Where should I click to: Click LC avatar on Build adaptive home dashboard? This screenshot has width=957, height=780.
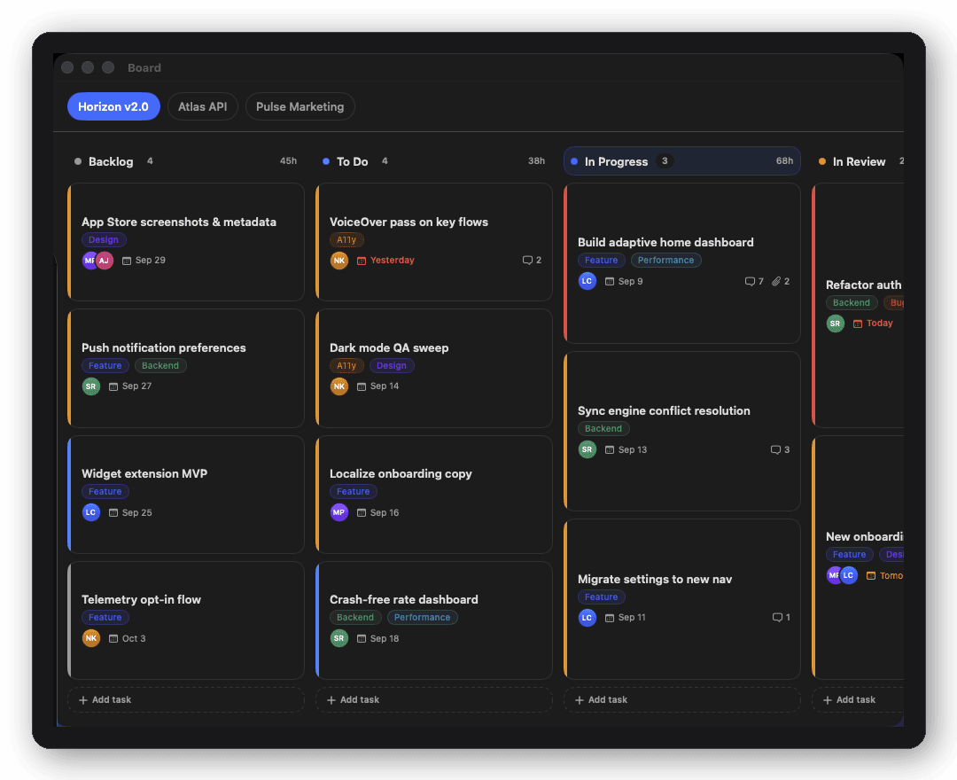coord(587,281)
